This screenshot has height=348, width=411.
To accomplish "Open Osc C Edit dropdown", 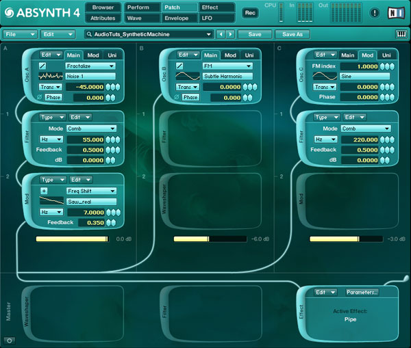I will click(x=325, y=55).
